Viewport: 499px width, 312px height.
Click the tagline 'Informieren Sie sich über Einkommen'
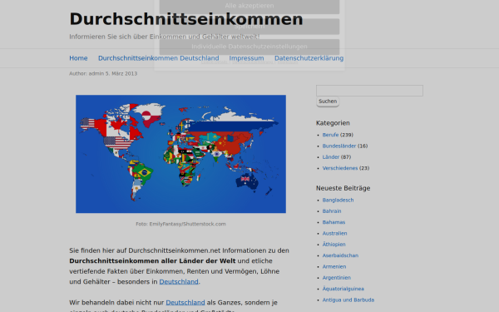point(165,37)
